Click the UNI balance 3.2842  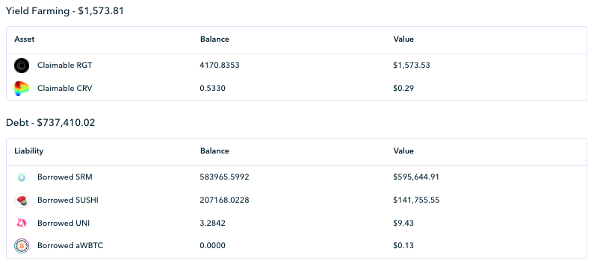click(x=212, y=223)
